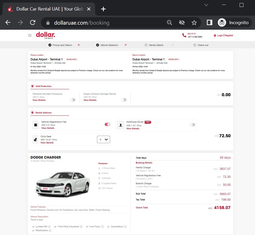255x235 pixels.
Task: Go back with browser back arrow
Action: pos(8,22)
